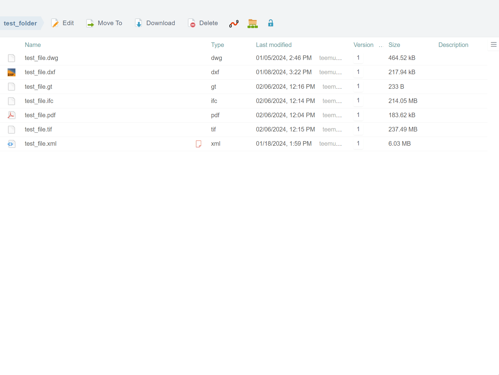Open file name test_file.tif
The image size is (499, 375).
[x=38, y=129]
